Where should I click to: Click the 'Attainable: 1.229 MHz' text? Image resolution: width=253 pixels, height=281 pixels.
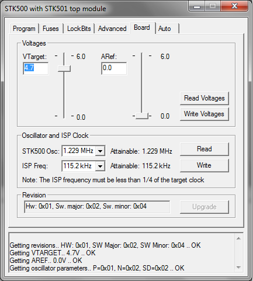141,151
